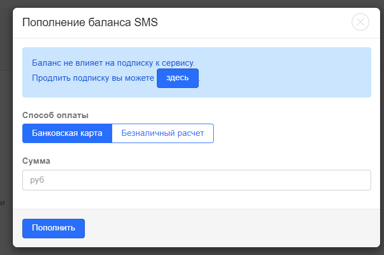
Task: Click the "Баланс не влияет на подписку" notice line
Action: [113, 63]
